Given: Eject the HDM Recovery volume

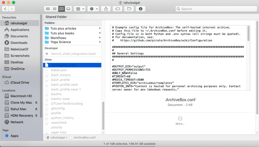Looking at the screenshot, I should (36, 115).
